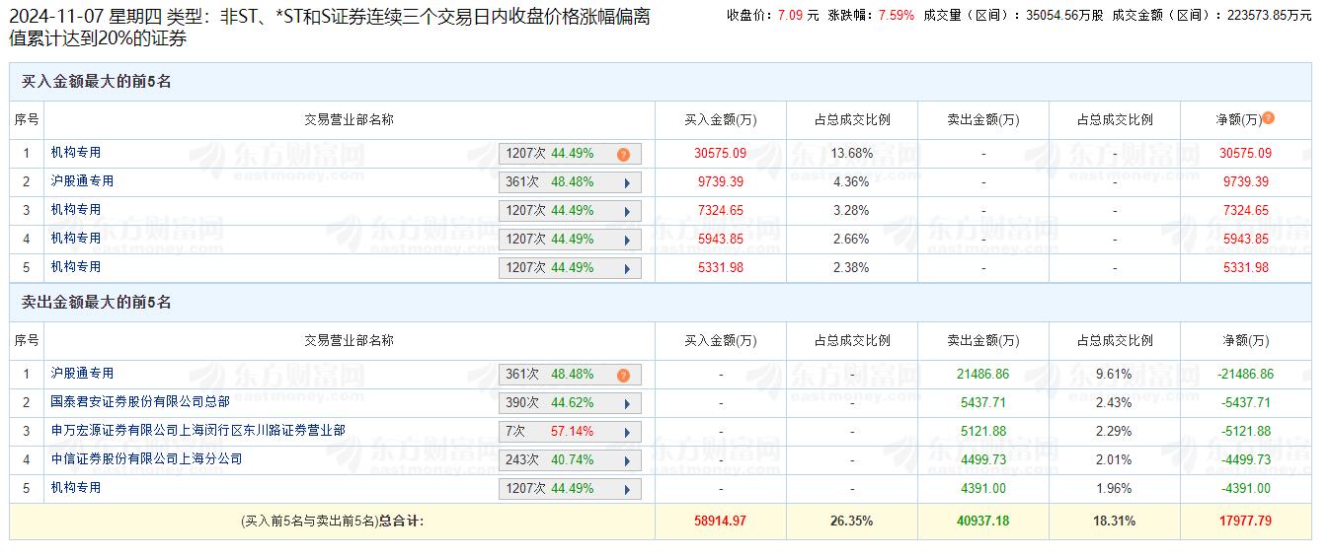Viewport: 1330px width, 557px height.
Task: Click 沪股通专用 name in buy table
Action: coord(82,181)
